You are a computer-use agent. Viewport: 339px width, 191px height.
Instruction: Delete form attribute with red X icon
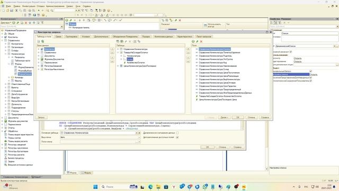pos(180,20)
